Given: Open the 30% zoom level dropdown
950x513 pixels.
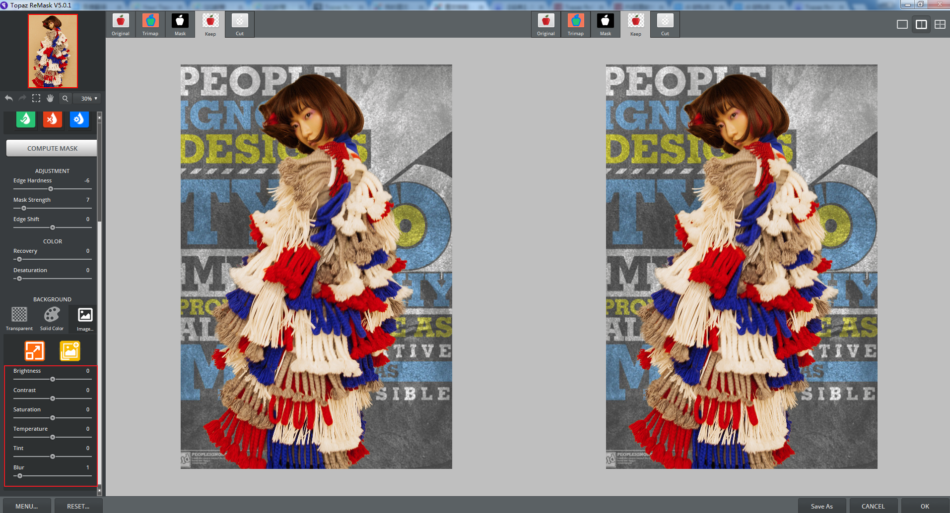Looking at the screenshot, I should point(87,99).
